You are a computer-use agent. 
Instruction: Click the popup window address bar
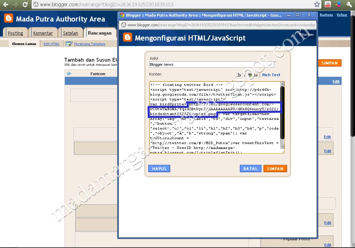click(218, 25)
